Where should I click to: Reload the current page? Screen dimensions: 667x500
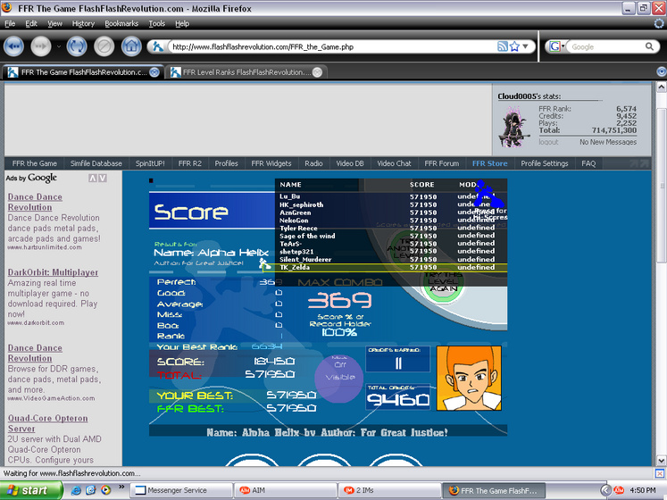(77, 46)
